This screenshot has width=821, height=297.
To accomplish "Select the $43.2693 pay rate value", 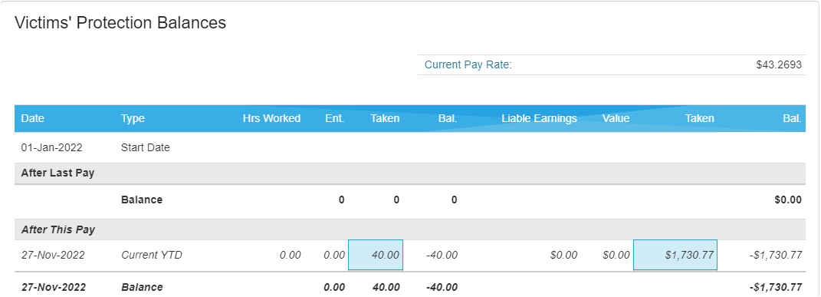I will coord(779,65).
